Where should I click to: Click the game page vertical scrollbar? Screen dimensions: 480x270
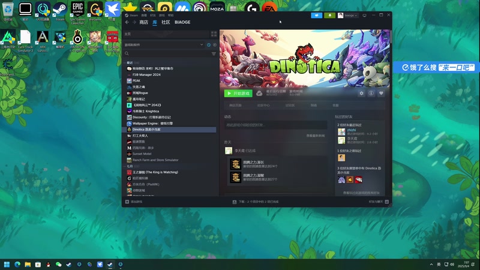391,37
